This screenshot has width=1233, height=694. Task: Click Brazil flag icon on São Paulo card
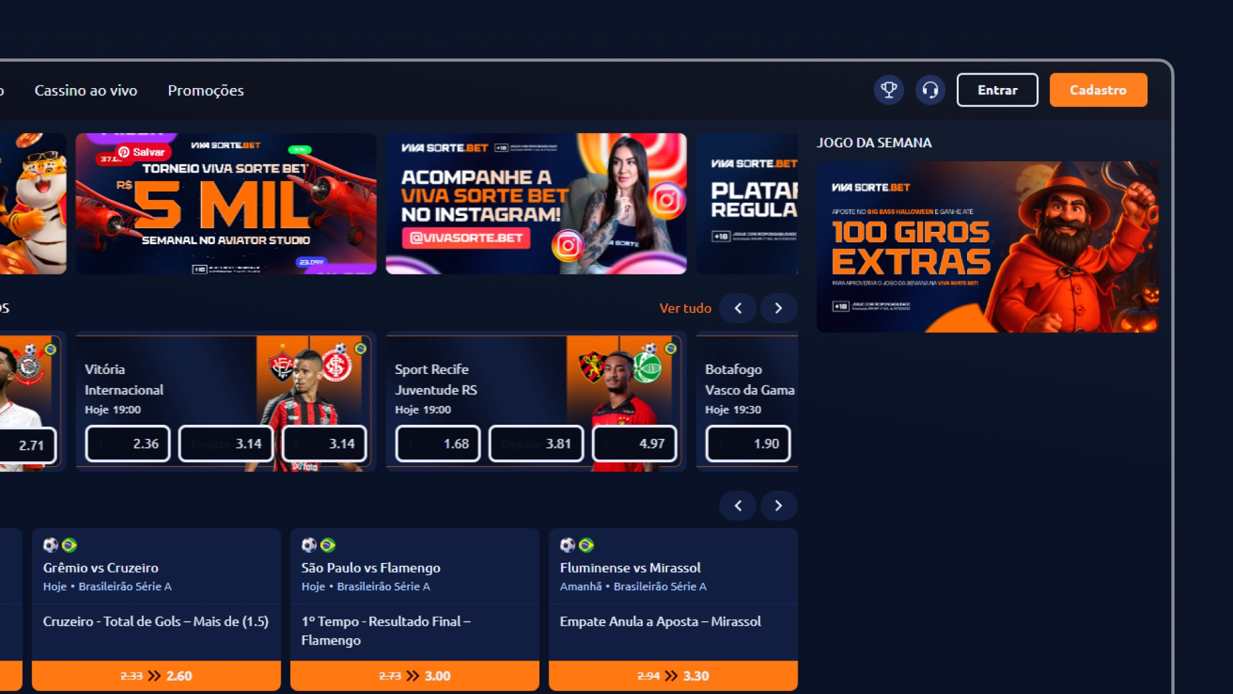tap(328, 545)
